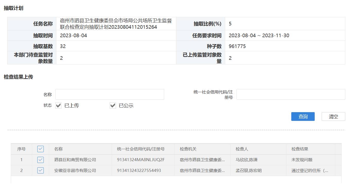The width and height of the screenshot is (352, 184).
Task: Click inspectors cell 马欣欣,陈潇
Action: [x=247, y=160]
